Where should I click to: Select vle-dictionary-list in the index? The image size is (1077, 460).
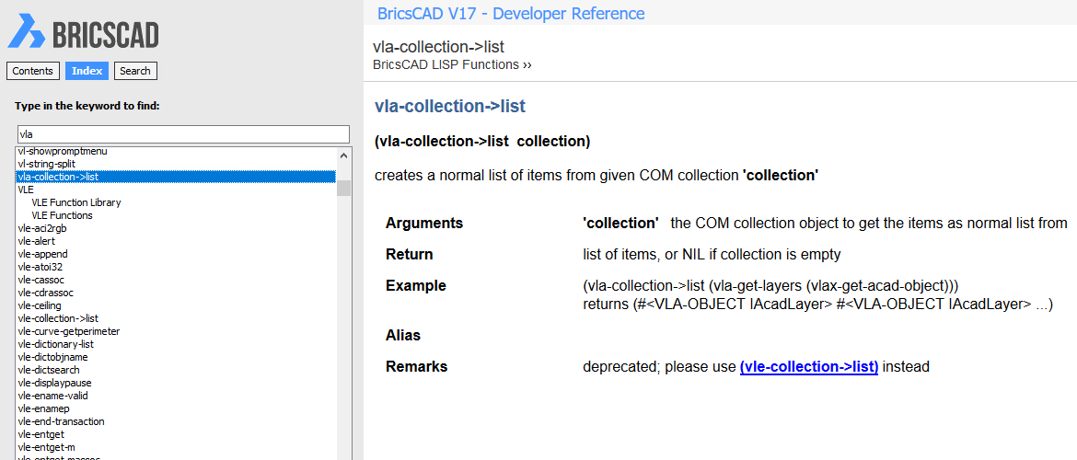(55, 344)
